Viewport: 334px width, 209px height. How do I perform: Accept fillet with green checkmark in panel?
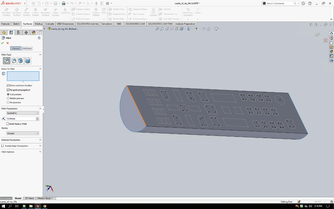3,43
